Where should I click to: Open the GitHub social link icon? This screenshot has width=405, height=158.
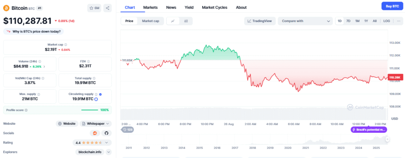click(x=106, y=133)
